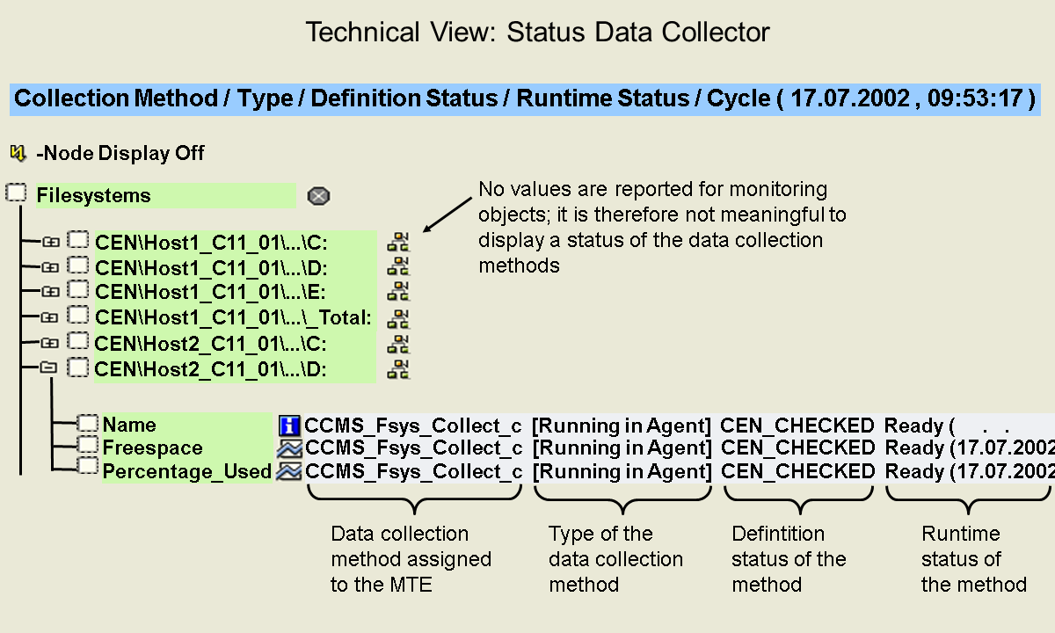This screenshot has width=1055, height=633.
Task: Click the network icon beside Host1 C: node
Action: coord(398,242)
